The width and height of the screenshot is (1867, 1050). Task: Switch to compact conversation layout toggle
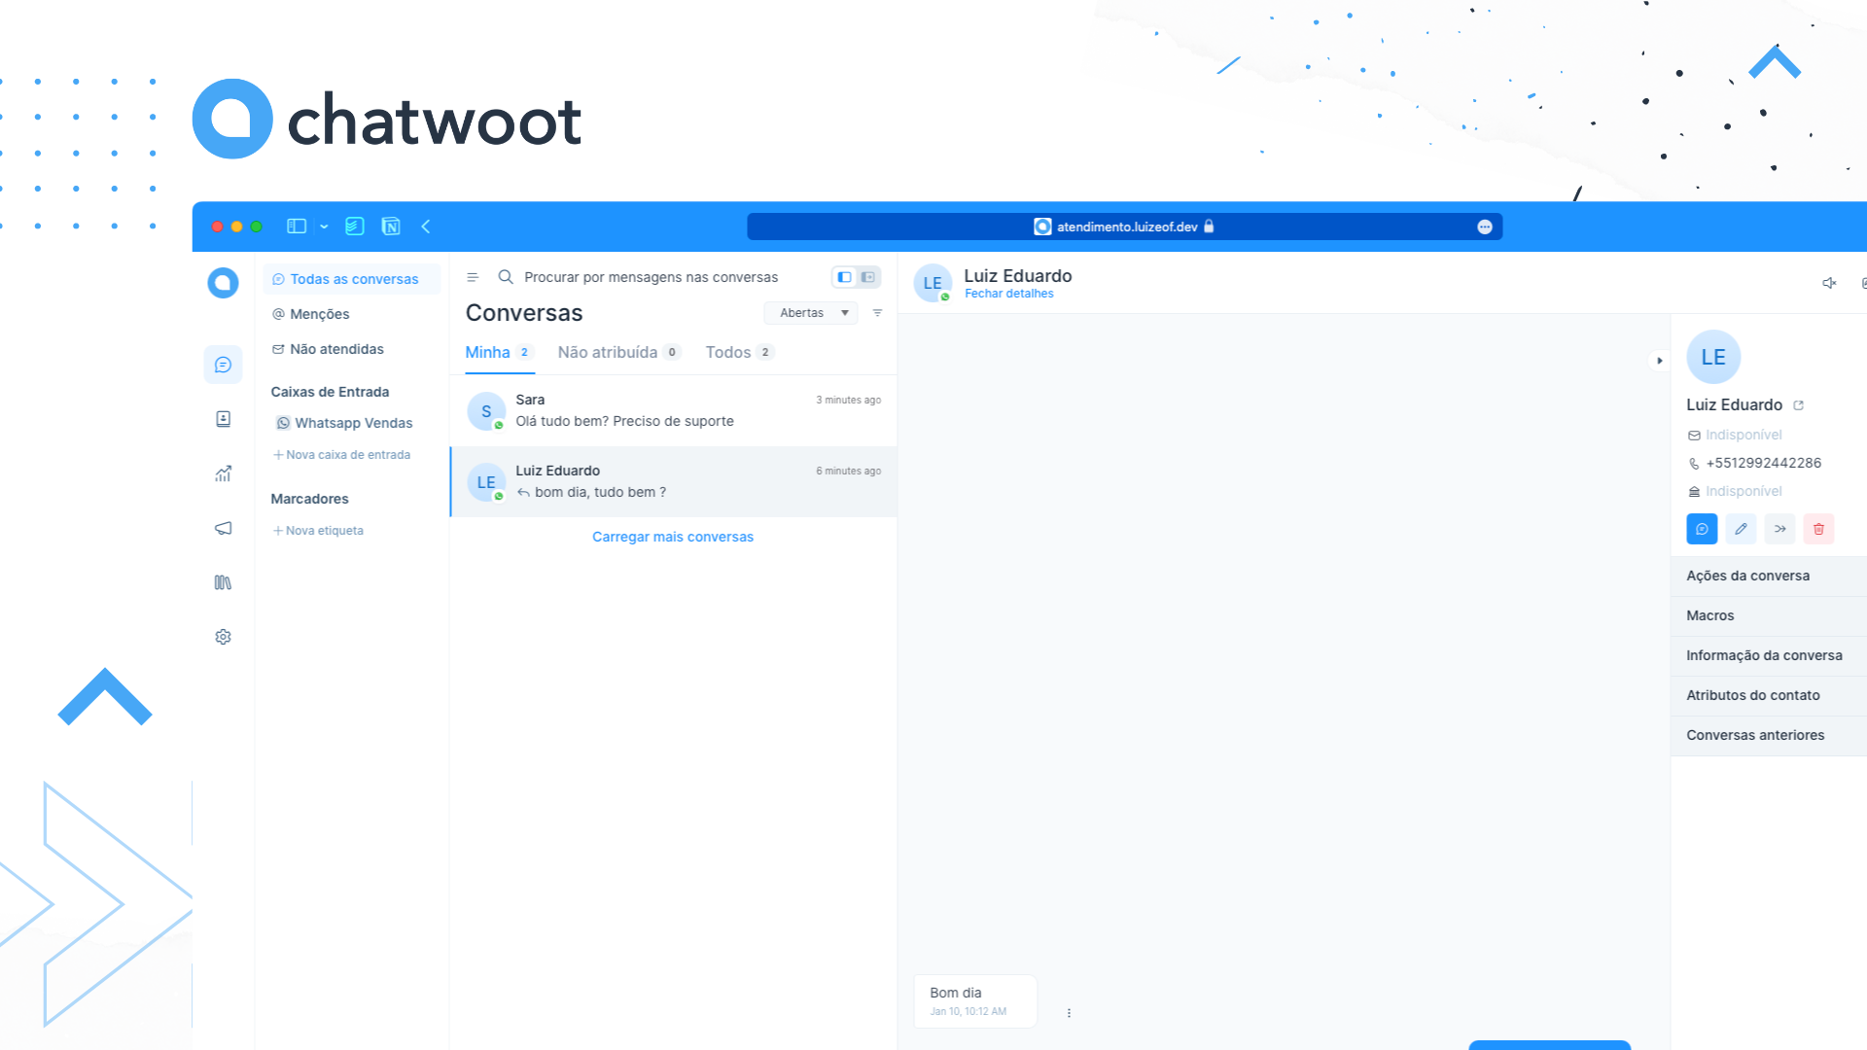[x=844, y=277]
